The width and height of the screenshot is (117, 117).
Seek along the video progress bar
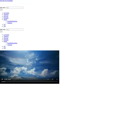pyautogui.click(x=30, y=82)
